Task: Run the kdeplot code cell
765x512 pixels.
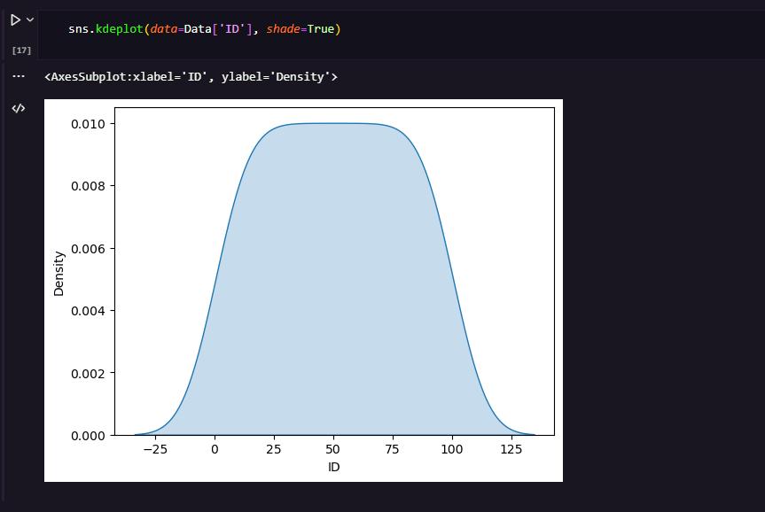Action: [x=15, y=20]
